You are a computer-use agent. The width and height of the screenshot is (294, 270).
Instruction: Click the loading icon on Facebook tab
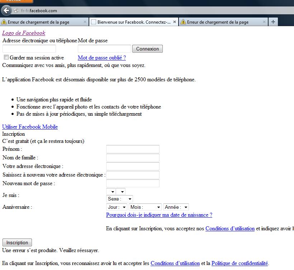(x=93, y=22)
